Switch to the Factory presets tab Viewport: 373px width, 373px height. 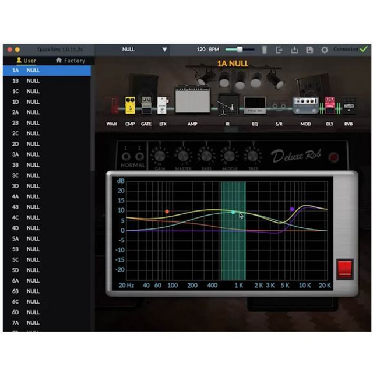(x=71, y=61)
